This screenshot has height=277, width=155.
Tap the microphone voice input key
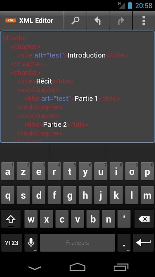31,243
